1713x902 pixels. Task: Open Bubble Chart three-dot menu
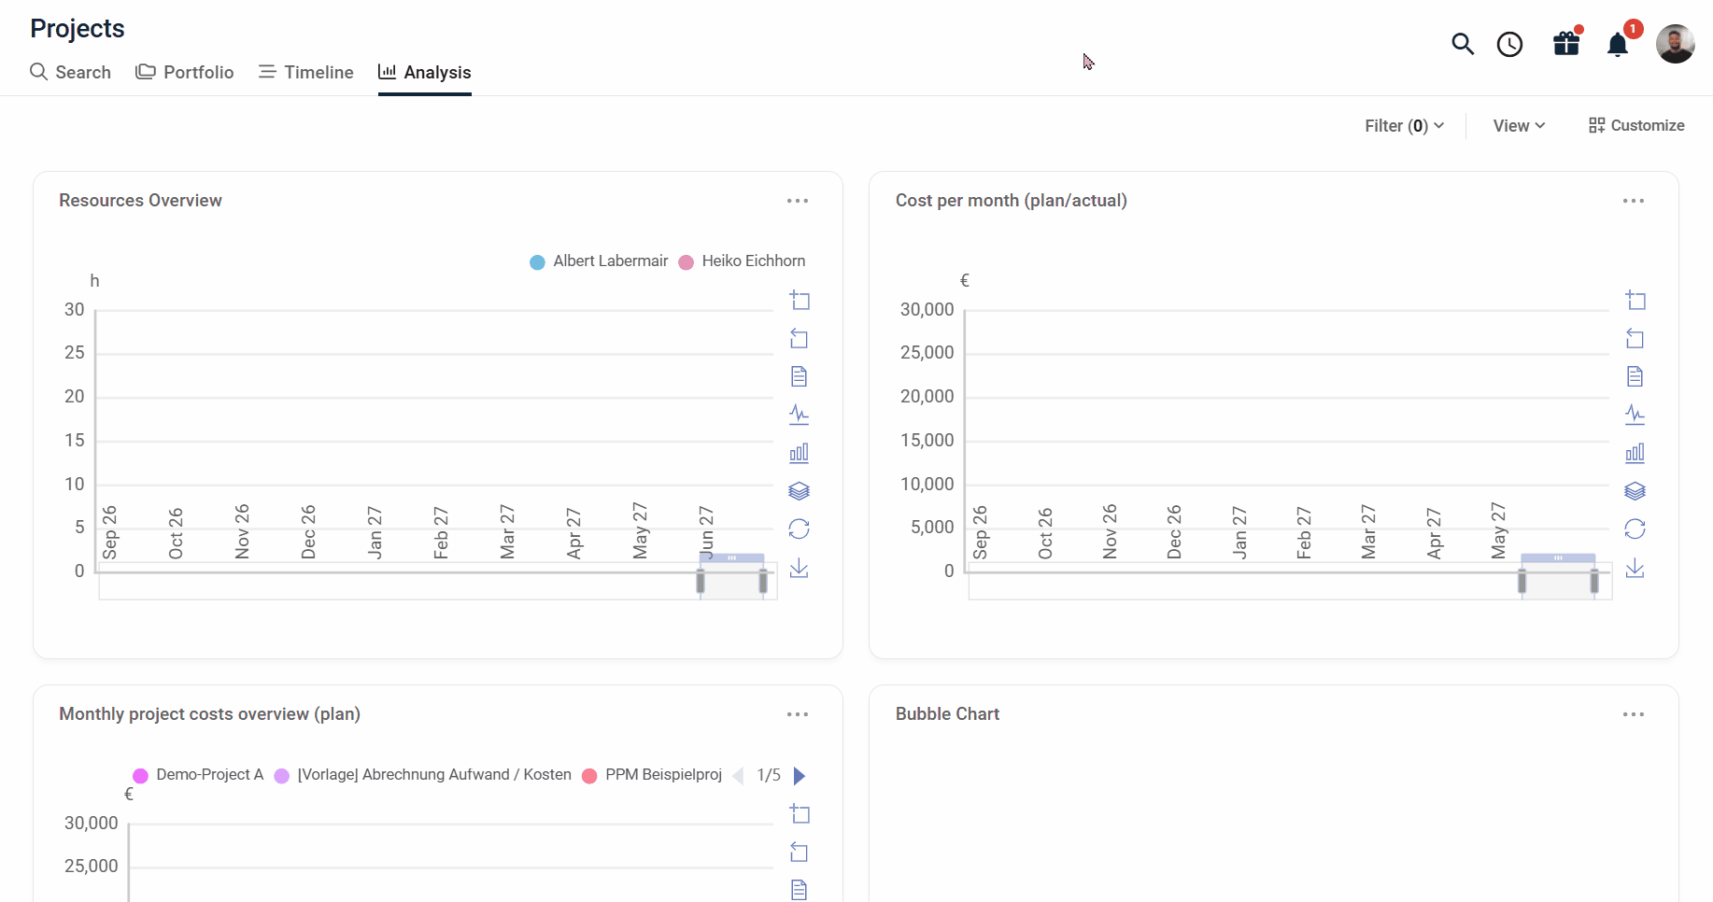point(1634,714)
